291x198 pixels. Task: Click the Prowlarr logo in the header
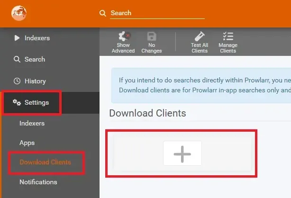[x=18, y=13]
